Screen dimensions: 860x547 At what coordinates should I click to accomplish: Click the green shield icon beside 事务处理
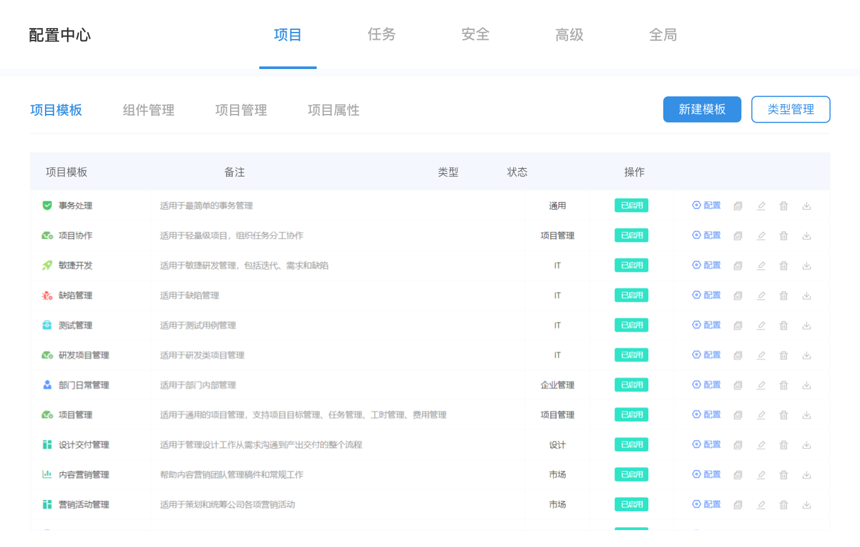click(x=47, y=206)
